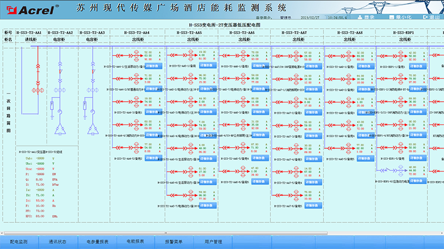Open the 电能报表 tab
Screen dimensions: 444x249
coord(135,242)
